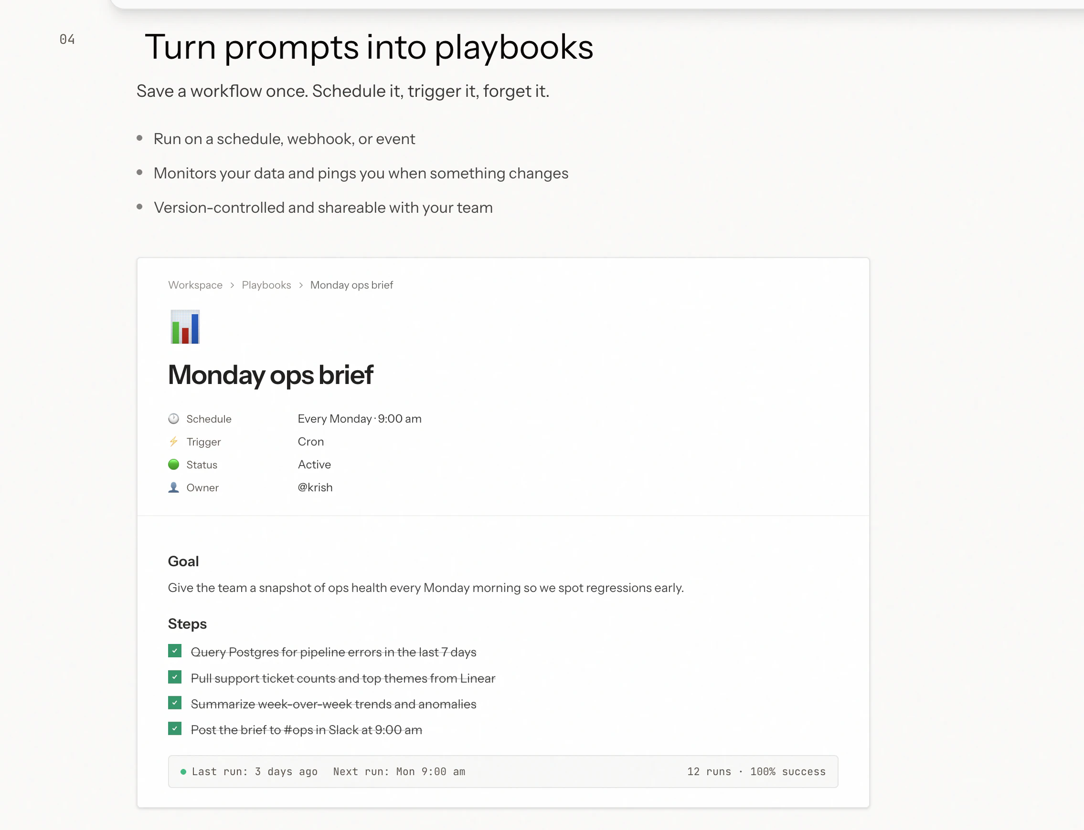Image resolution: width=1084 pixels, height=830 pixels.
Task: Toggle the Pull support ticket counts checkbox
Action: (175, 677)
